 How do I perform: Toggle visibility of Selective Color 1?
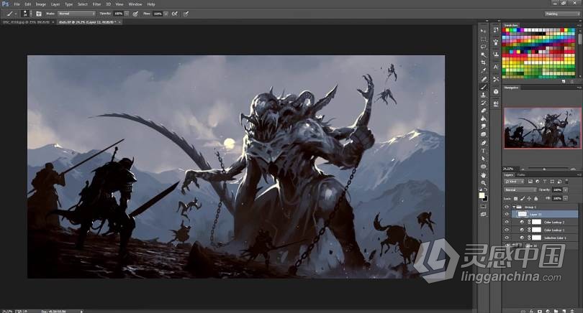click(x=507, y=238)
